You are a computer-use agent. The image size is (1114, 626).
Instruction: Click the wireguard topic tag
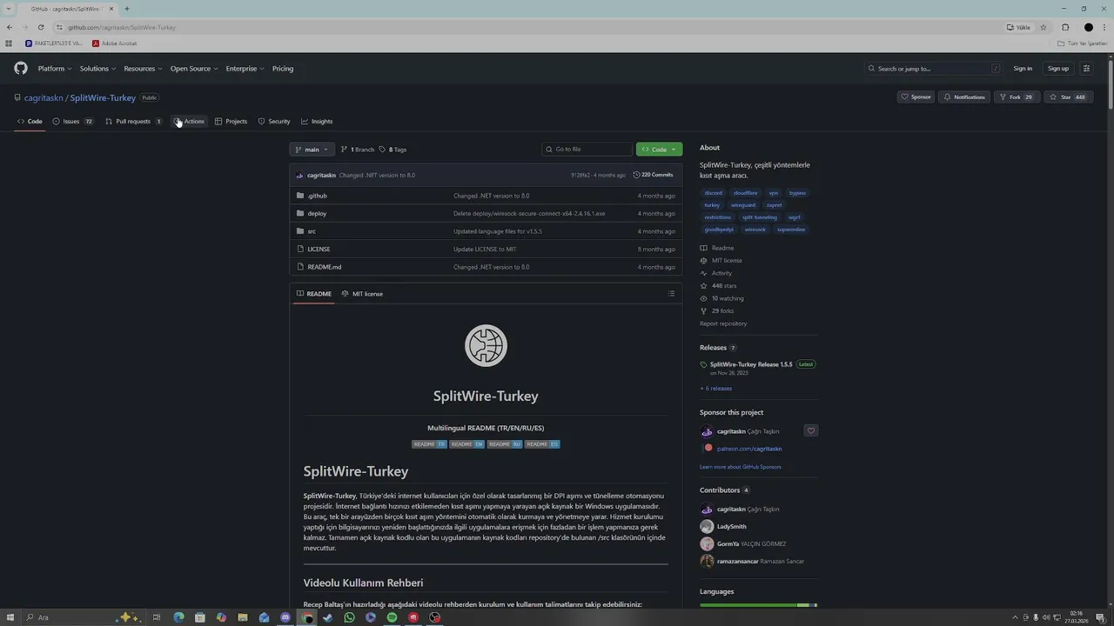pos(743,205)
